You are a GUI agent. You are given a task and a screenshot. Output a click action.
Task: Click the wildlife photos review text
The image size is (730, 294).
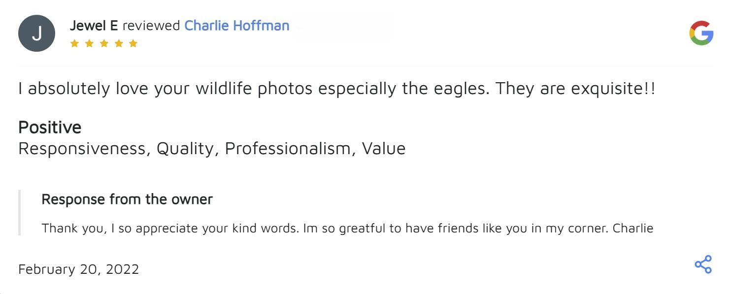336,89
